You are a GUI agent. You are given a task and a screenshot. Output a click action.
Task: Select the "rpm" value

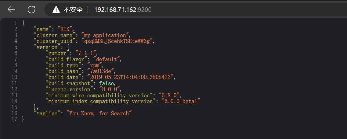pyautogui.click(x=94, y=65)
